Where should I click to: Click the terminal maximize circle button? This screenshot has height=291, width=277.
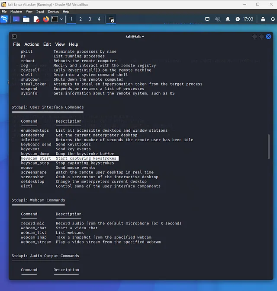(261, 37)
